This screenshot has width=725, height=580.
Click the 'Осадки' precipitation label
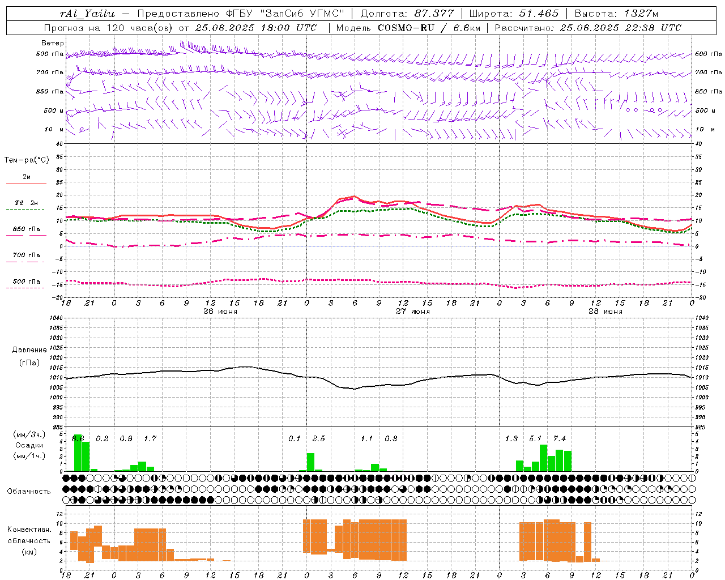coord(29,445)
